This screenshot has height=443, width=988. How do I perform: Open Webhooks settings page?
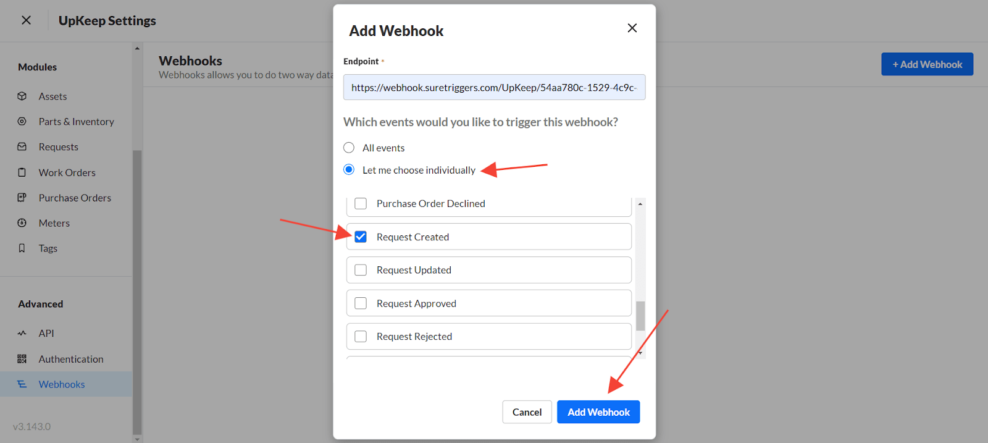(66, 384)
